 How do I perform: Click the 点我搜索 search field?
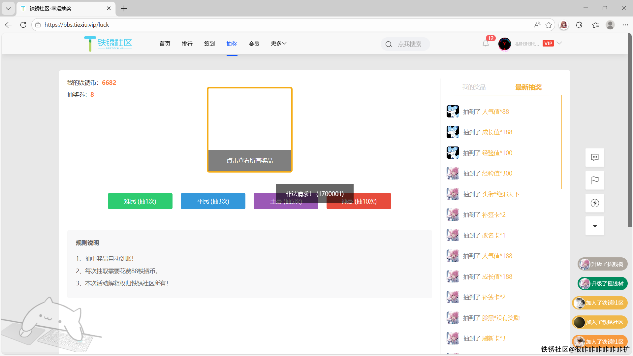(409, 44)
